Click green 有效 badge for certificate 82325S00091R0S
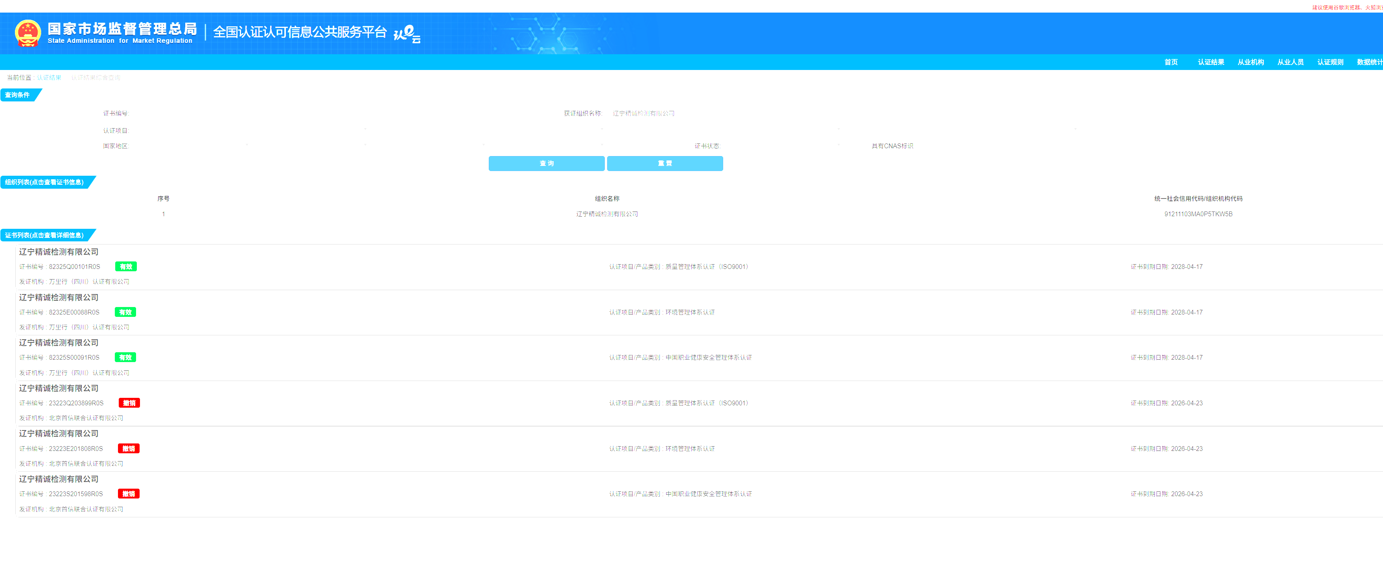 coord(125,357)
